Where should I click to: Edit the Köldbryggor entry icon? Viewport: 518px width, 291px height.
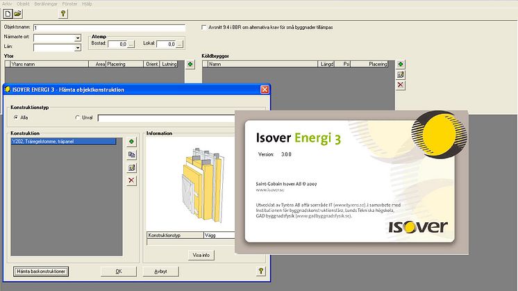coord(401,74)
